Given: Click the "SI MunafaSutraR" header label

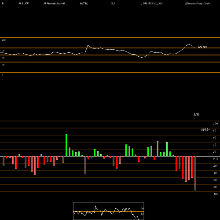Looking at the screenshot, I should pyautogui.click(x=54, y=4).
